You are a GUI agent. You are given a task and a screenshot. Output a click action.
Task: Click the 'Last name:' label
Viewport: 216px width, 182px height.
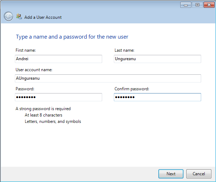pos(124,50)
